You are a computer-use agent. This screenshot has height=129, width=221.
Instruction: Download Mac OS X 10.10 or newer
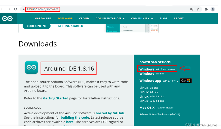[156, 108]
